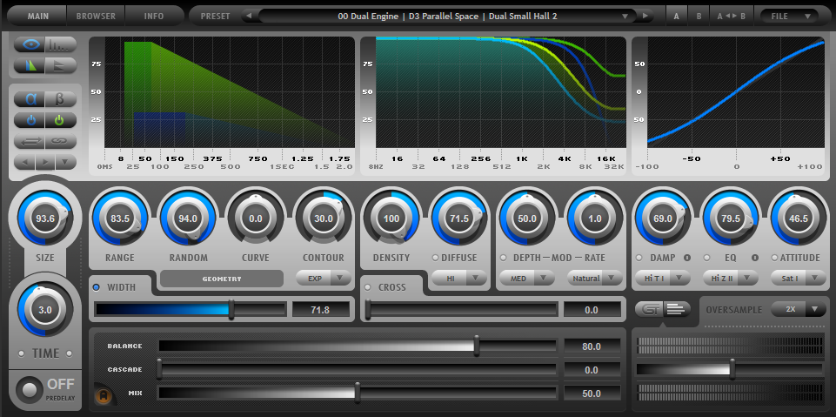Click the TIME knob showing 3.0
The width and height of the screenshot is (836, 417).
coord(45,309)
